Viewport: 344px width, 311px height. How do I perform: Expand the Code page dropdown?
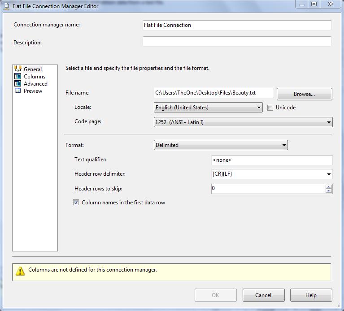329,122
